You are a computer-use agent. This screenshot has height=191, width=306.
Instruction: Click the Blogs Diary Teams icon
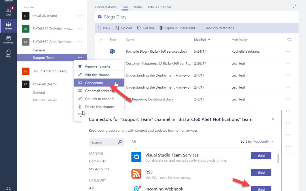(x=100, y=17)
